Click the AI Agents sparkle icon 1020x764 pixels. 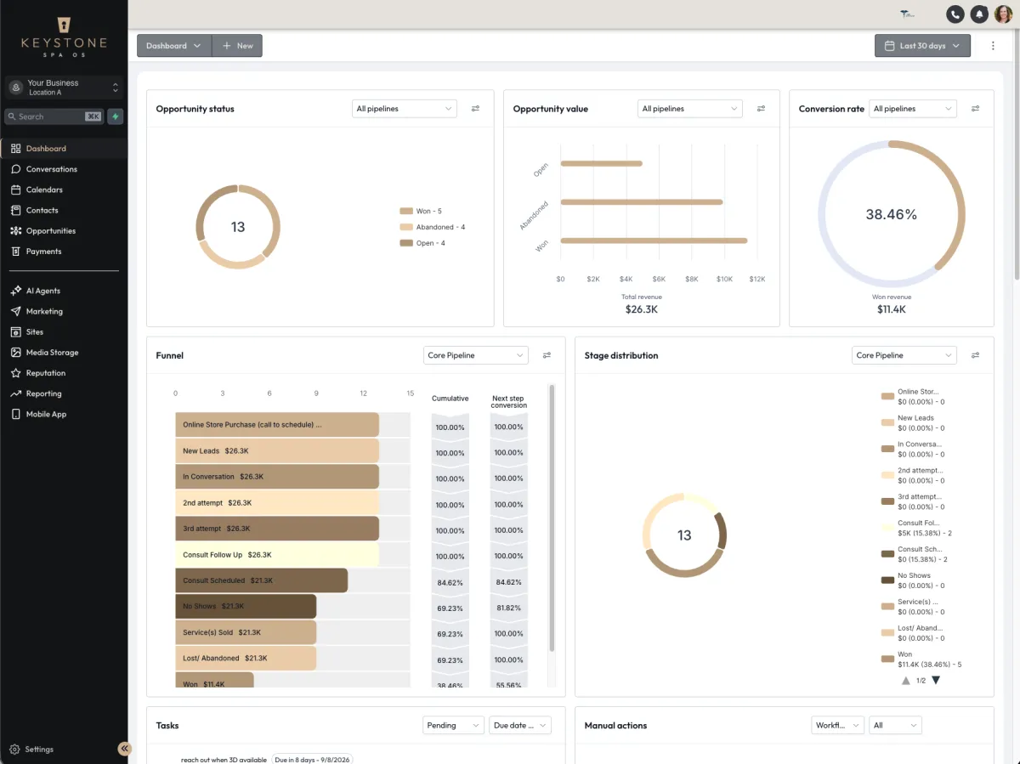point(16,291)
